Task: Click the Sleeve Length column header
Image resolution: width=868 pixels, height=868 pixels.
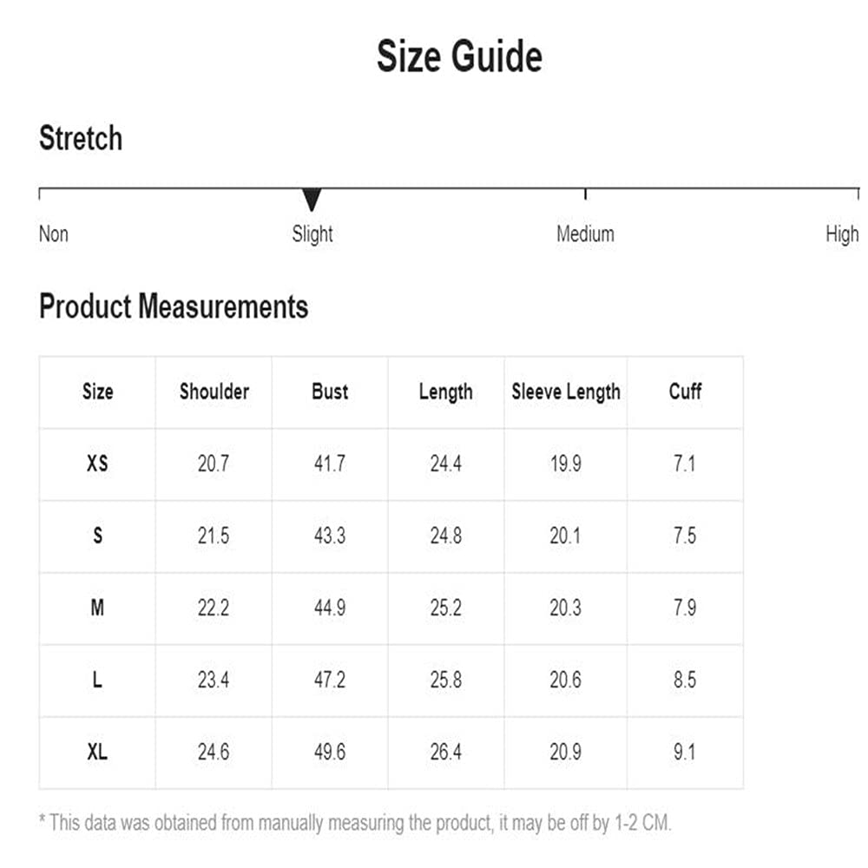Action: 566,392
